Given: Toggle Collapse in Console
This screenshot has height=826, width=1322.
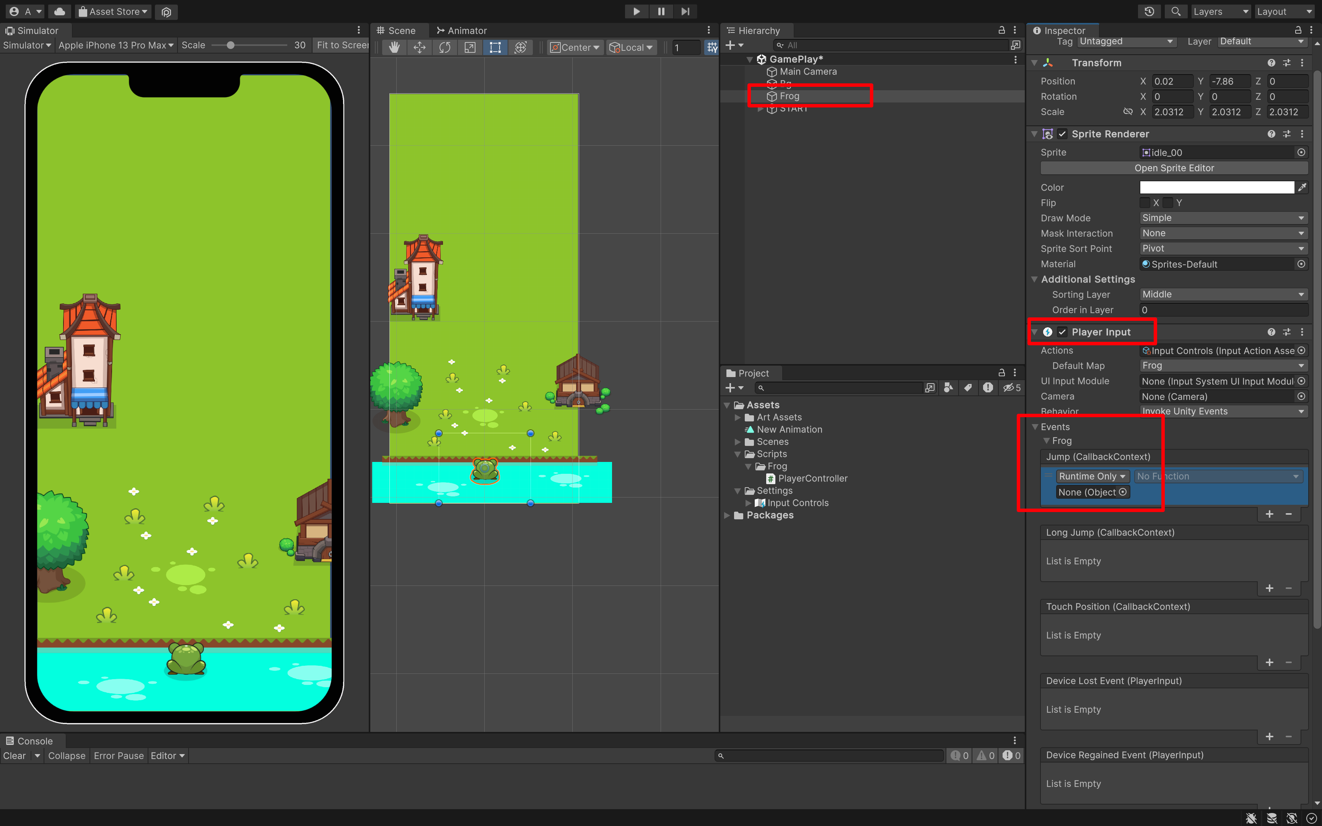Looking at the screenshot, I should click(67, 756).
